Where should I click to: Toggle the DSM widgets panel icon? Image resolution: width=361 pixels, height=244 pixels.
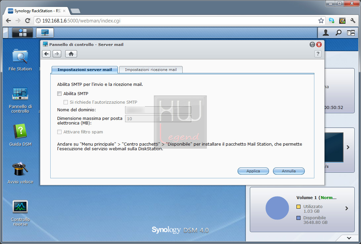click(351, 33)
